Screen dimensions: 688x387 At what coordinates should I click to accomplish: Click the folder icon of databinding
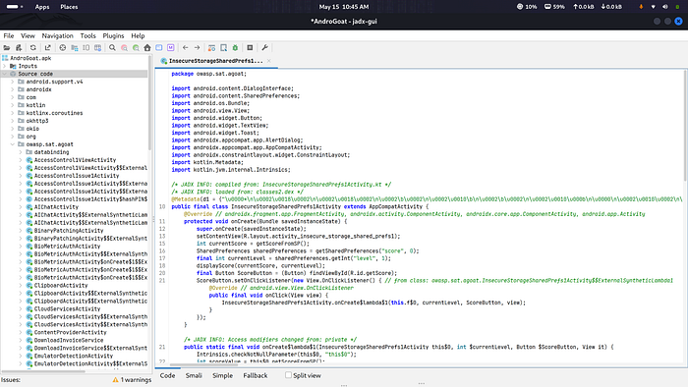(29, 152)
